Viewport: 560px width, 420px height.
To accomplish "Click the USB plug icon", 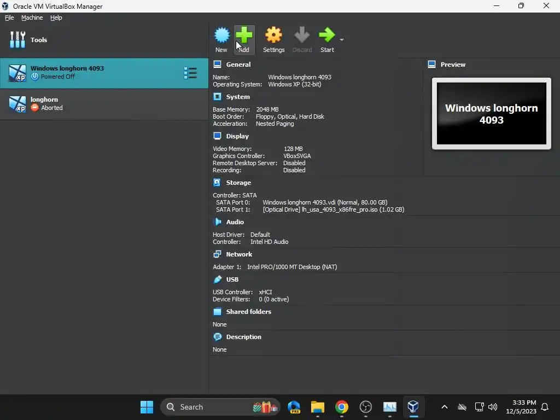I will click(x=217, y=279).
